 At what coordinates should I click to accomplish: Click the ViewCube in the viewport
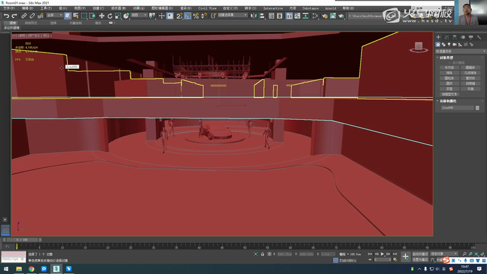click(x=419, y=47)
